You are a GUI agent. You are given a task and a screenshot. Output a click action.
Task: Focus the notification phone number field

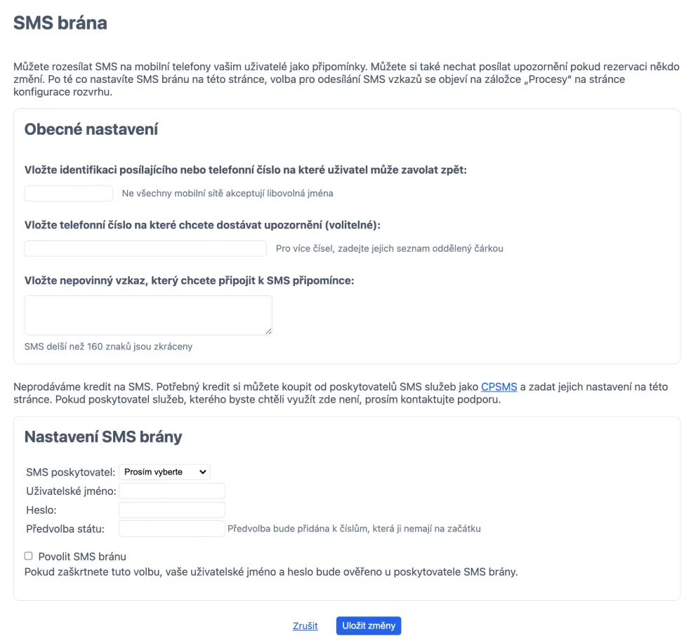145,248
